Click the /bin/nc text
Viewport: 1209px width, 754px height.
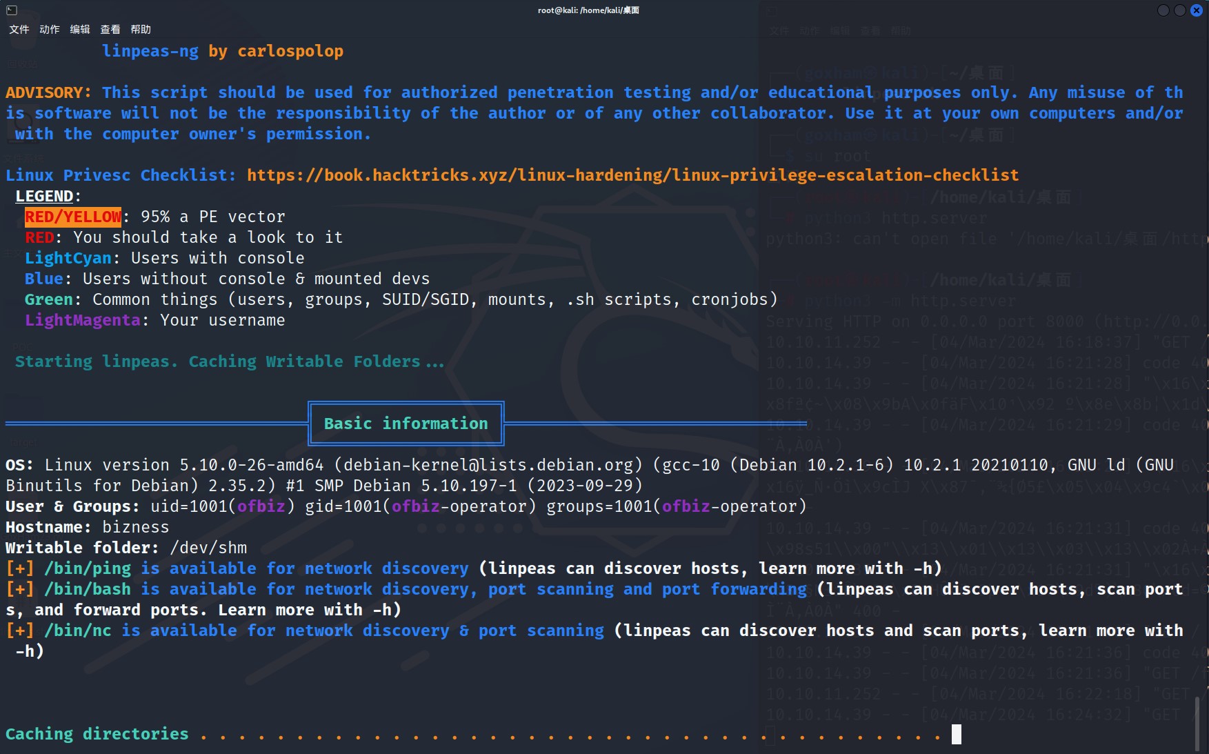coord(78,631)
